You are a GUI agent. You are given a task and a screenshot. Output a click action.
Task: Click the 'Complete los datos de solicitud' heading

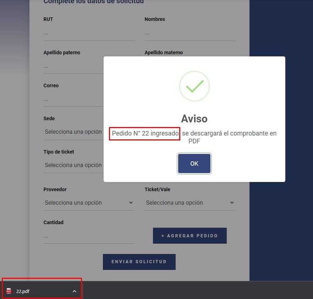tap(94, 2)
